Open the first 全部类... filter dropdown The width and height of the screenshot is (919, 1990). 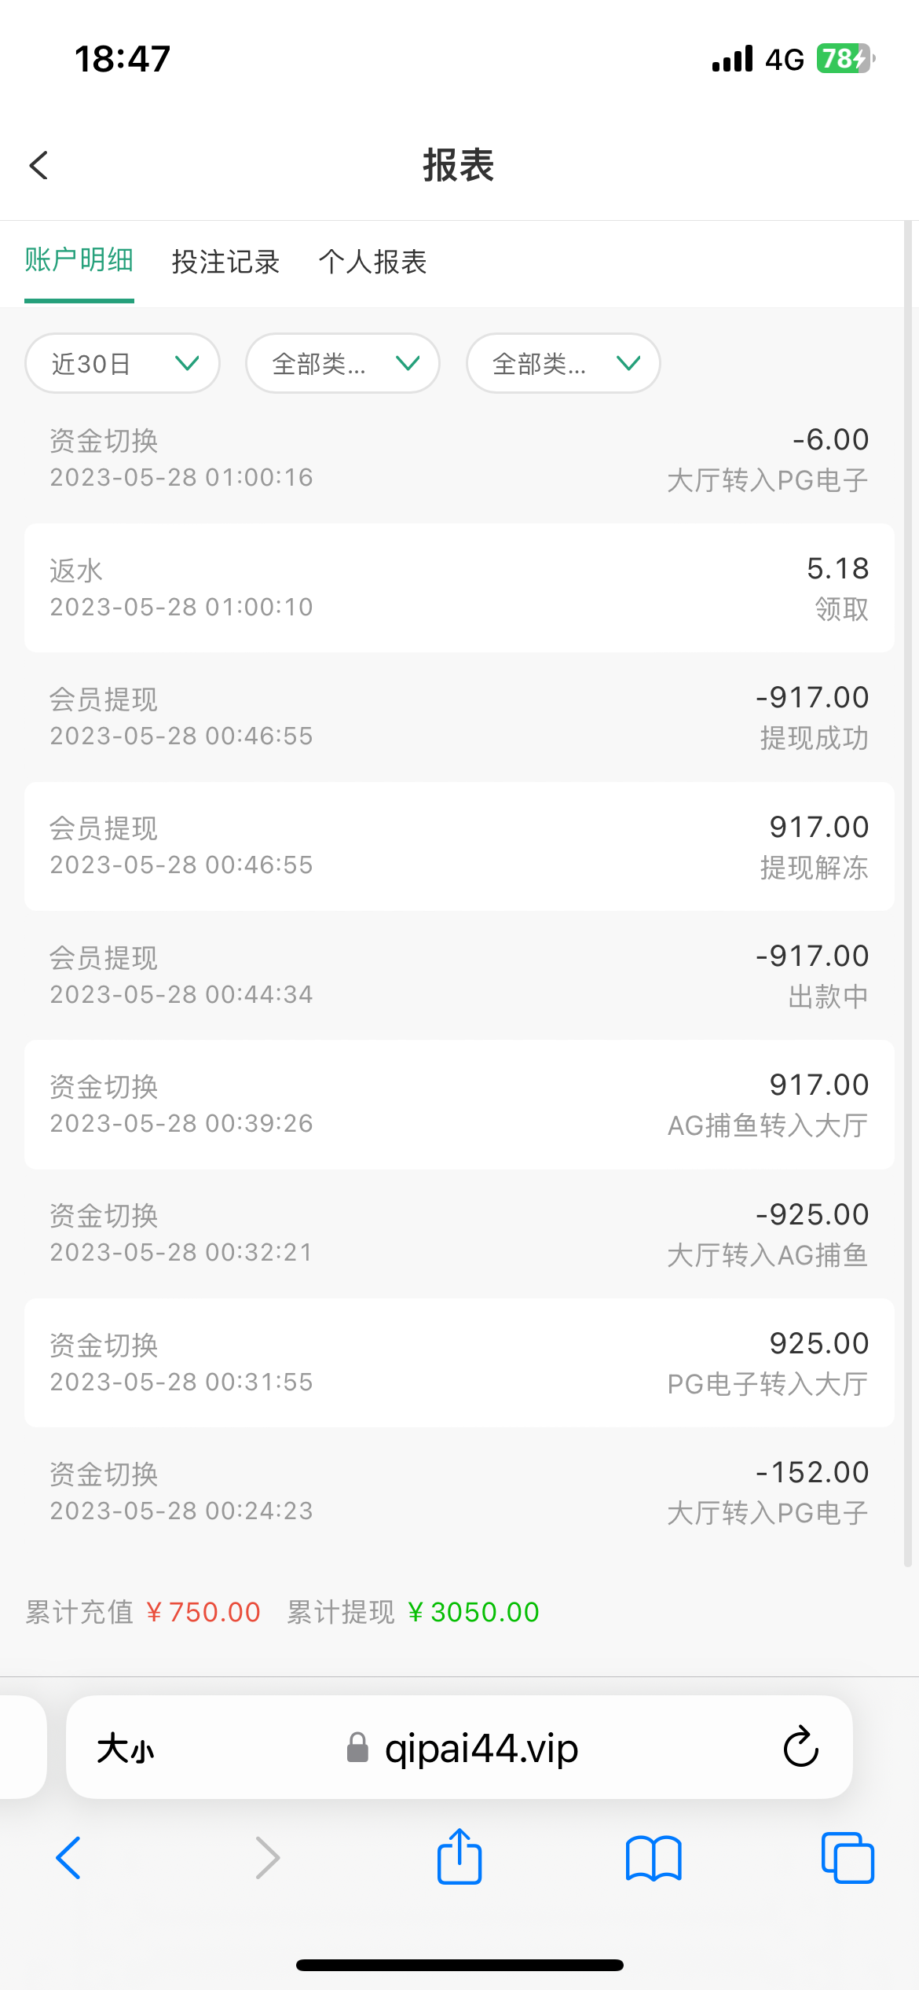(342, 363)
